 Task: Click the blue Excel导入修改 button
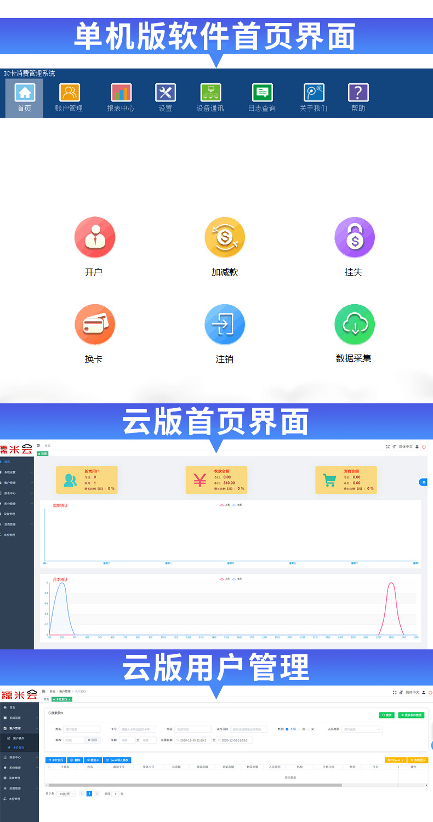[117, 760]
